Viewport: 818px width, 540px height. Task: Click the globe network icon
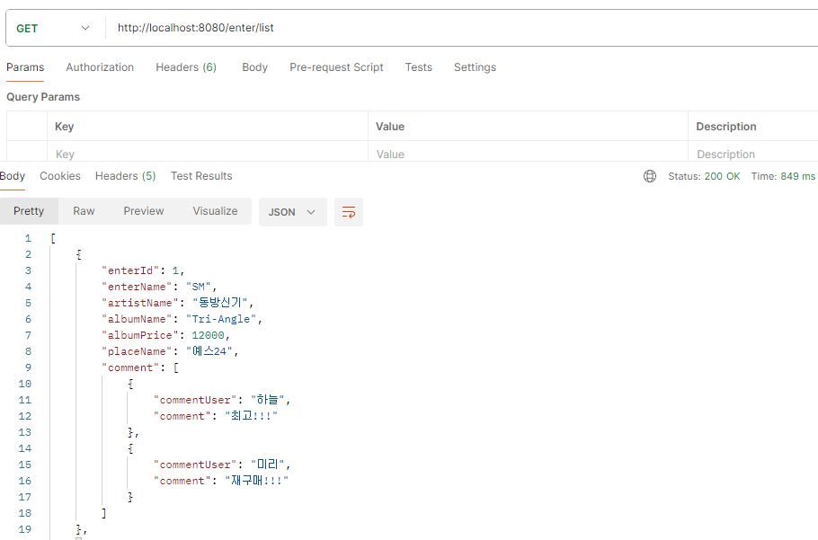(650, 176)
